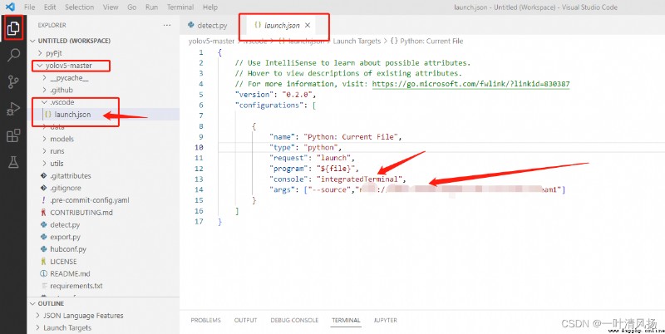Image resolution: width=665 pixels, height=334 pixels.
Task: Open Explorer more actions ellipsis
Action: click(167, 26)
